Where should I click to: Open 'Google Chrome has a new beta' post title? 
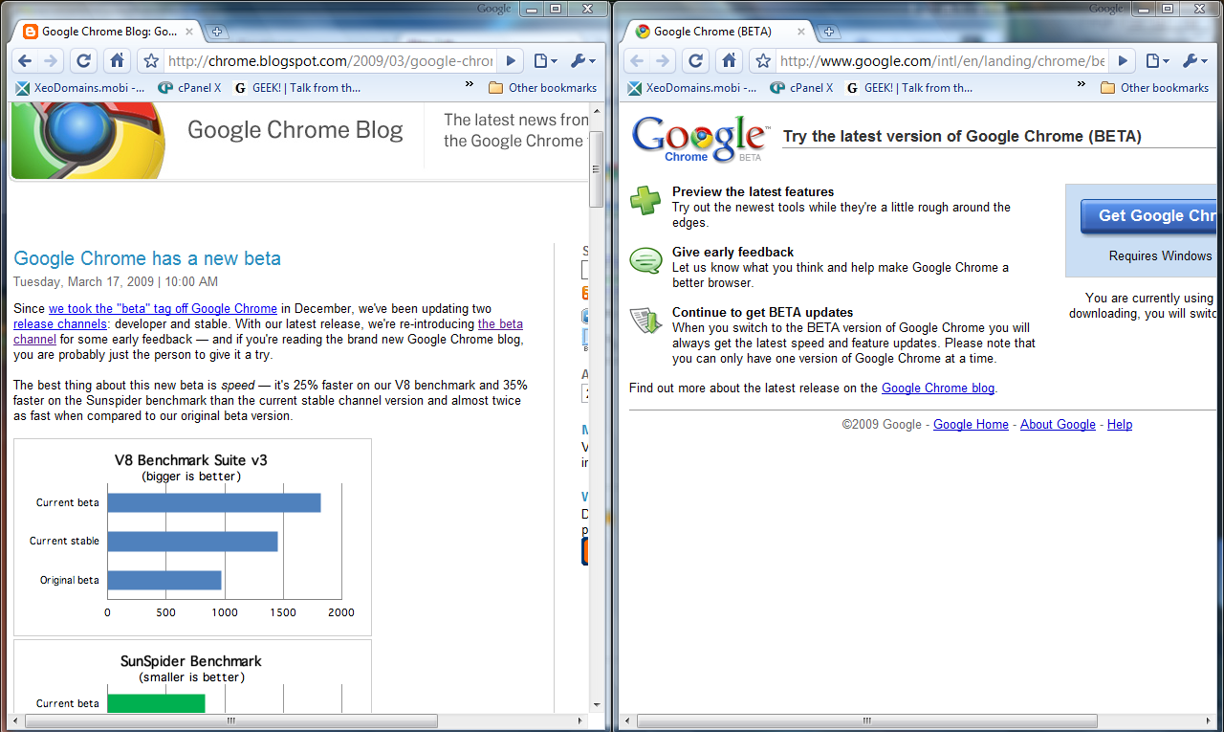(147, 258)
